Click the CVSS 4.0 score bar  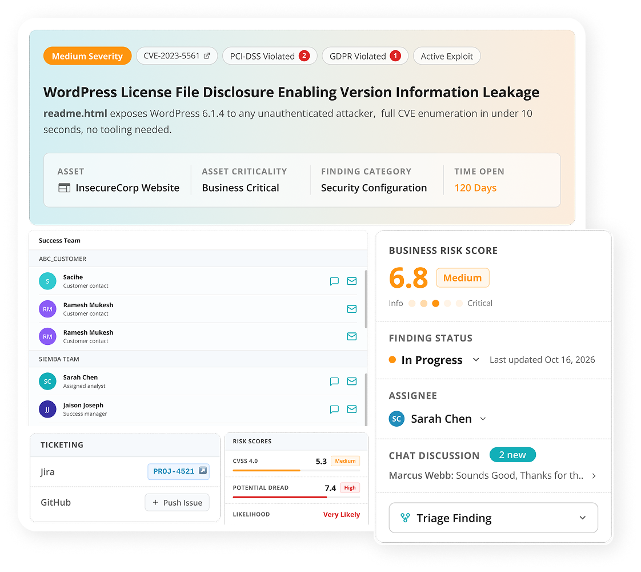pyautogui.click(x=297, y=471)
